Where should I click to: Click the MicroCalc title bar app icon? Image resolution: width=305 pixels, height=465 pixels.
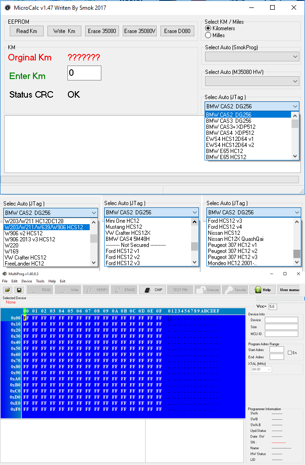tap(8, 8)
